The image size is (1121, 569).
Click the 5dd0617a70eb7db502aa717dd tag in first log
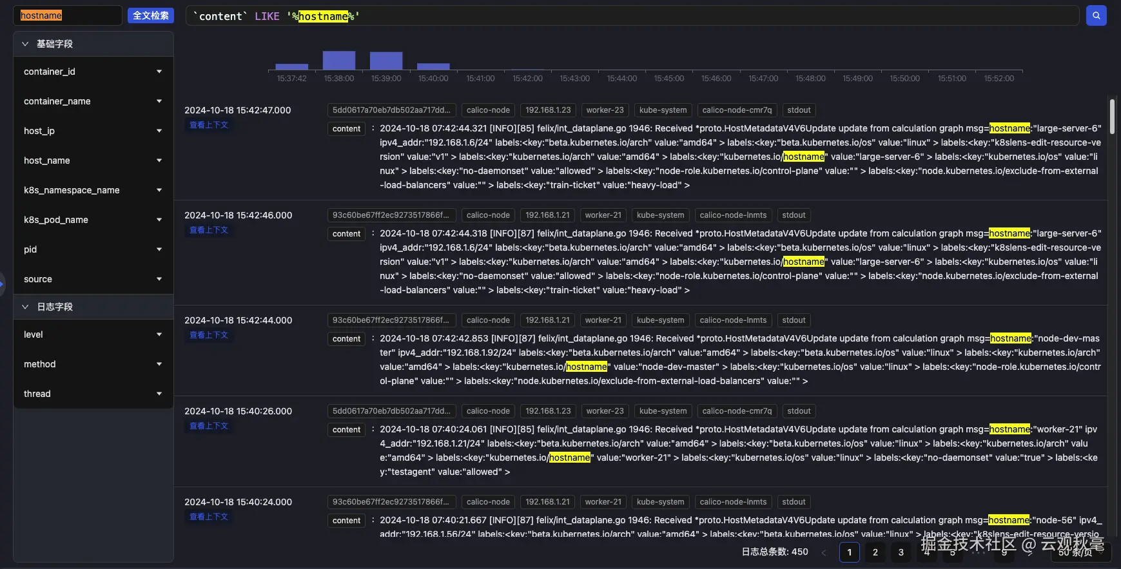coord(392,110)
